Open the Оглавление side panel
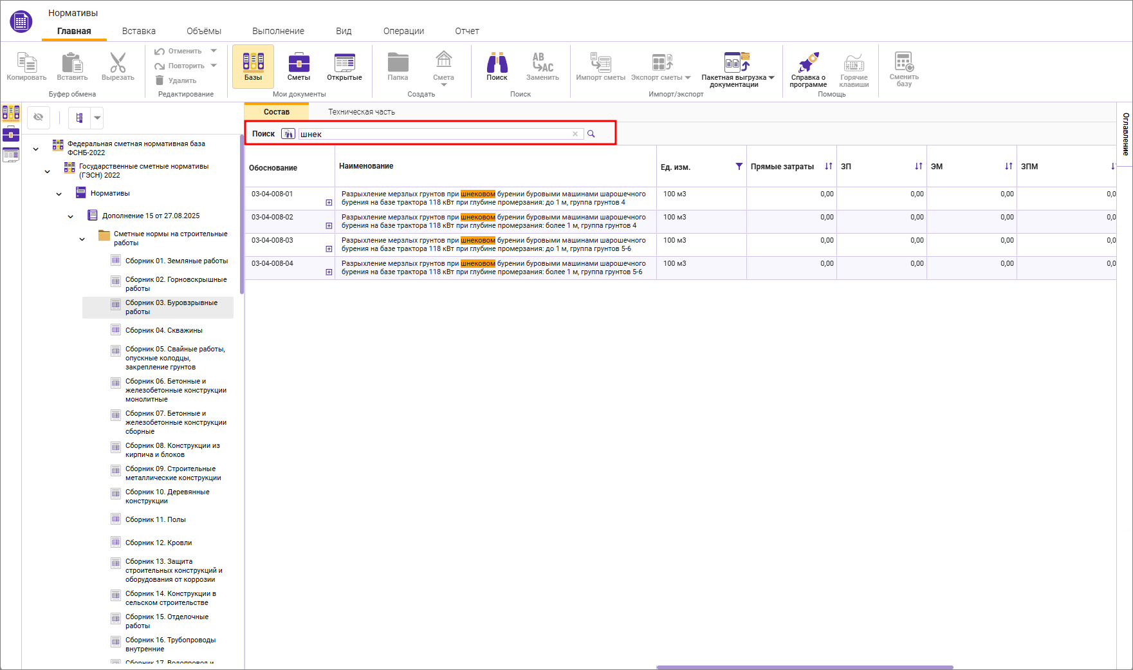The height and width of the screenshot is (670, 1133). point(1125,134)
